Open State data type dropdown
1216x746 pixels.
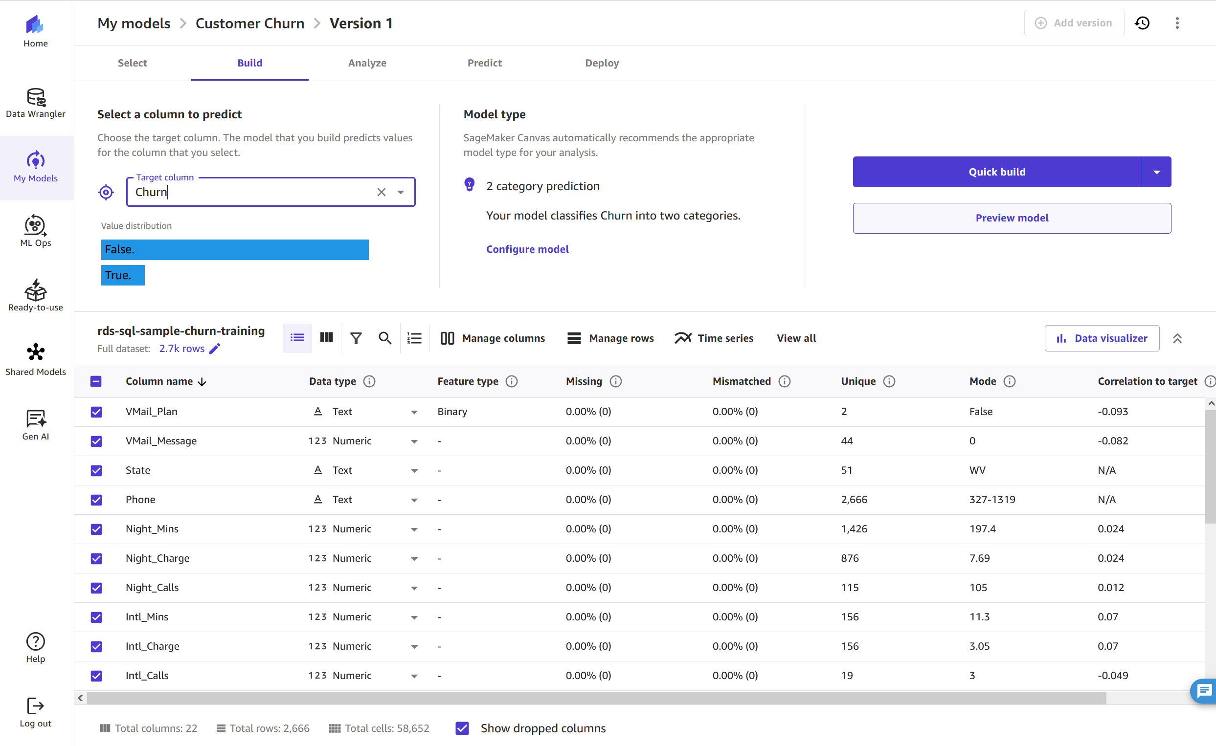click(414, 471)
